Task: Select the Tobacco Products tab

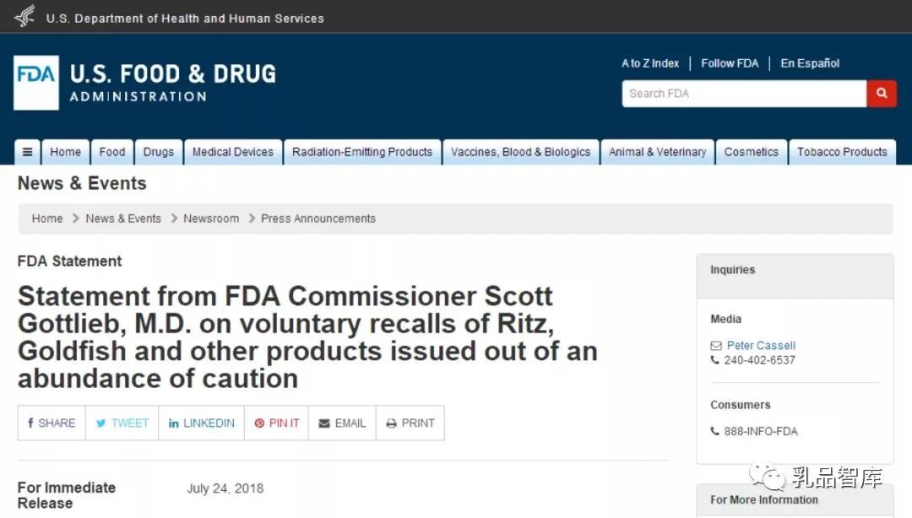Action: pyautogui.click(x=842, y=153)
